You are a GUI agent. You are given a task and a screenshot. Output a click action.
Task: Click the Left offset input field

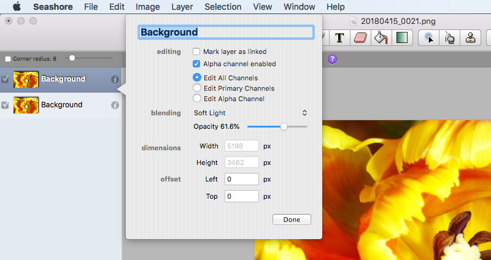pos(242,179)
